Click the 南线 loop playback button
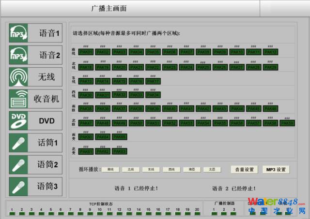The height and width of the screenshot is (219, 310). [110, 170]
